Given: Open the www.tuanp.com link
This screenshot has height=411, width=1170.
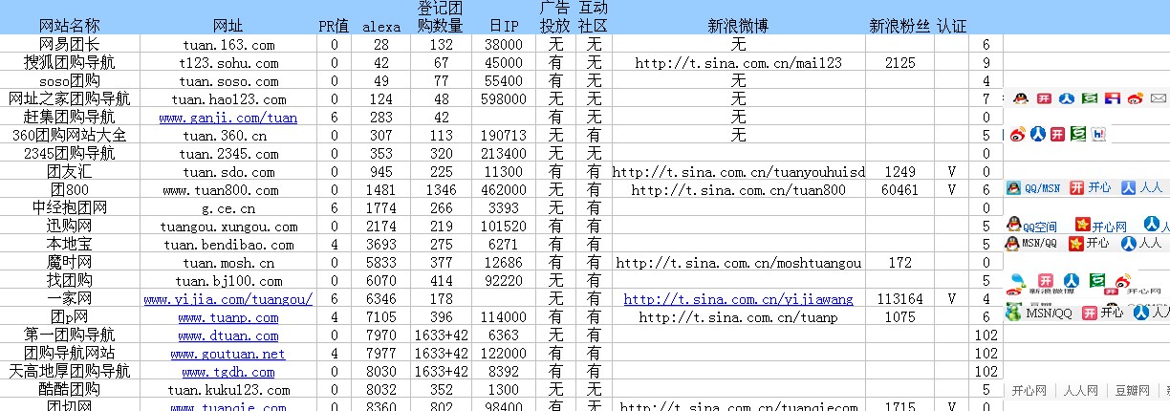Looking at the screenshot, I should click(228, 317).
